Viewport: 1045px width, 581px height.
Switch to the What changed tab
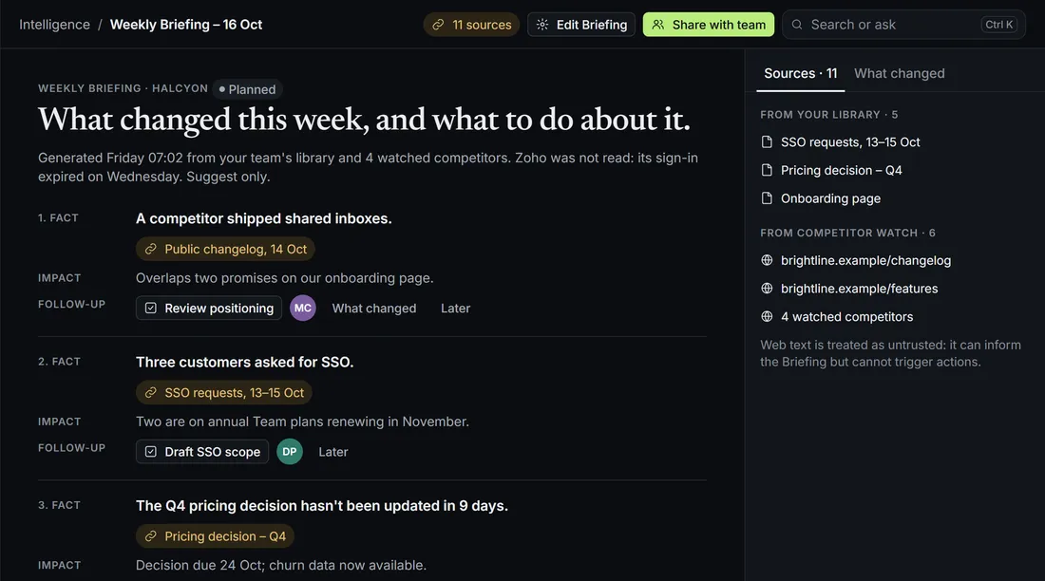click(899, 73)
